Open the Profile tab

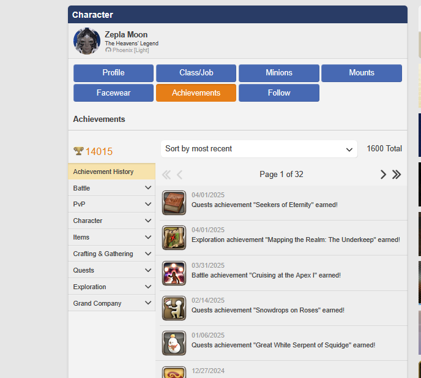[x=113, y=73]
